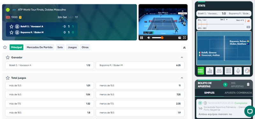
Task: Click the Bolelli S / Vavassori A avatar icon
Action: 17,26
